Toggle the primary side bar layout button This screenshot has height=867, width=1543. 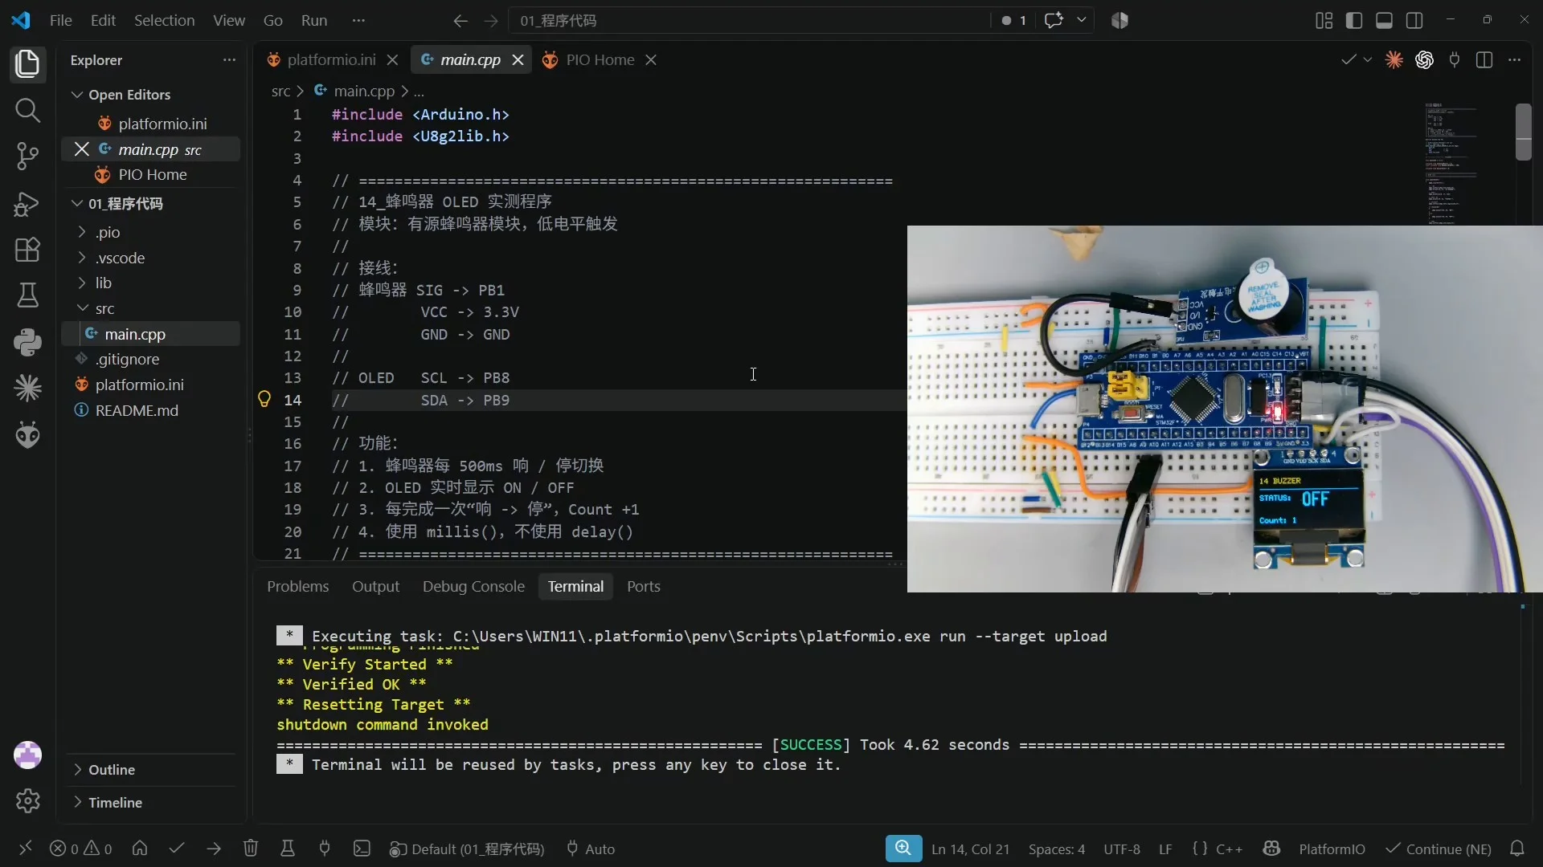(x=1354, y=20)
